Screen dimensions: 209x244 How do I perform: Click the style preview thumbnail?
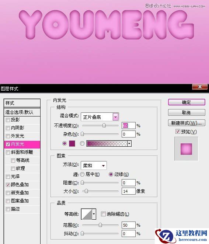[x=186, y=149]
